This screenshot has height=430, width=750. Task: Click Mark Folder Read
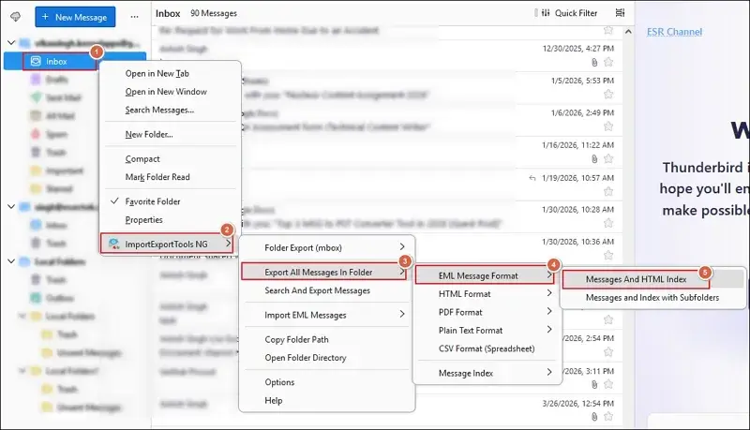pyautogui.click(x=171, y=177)
